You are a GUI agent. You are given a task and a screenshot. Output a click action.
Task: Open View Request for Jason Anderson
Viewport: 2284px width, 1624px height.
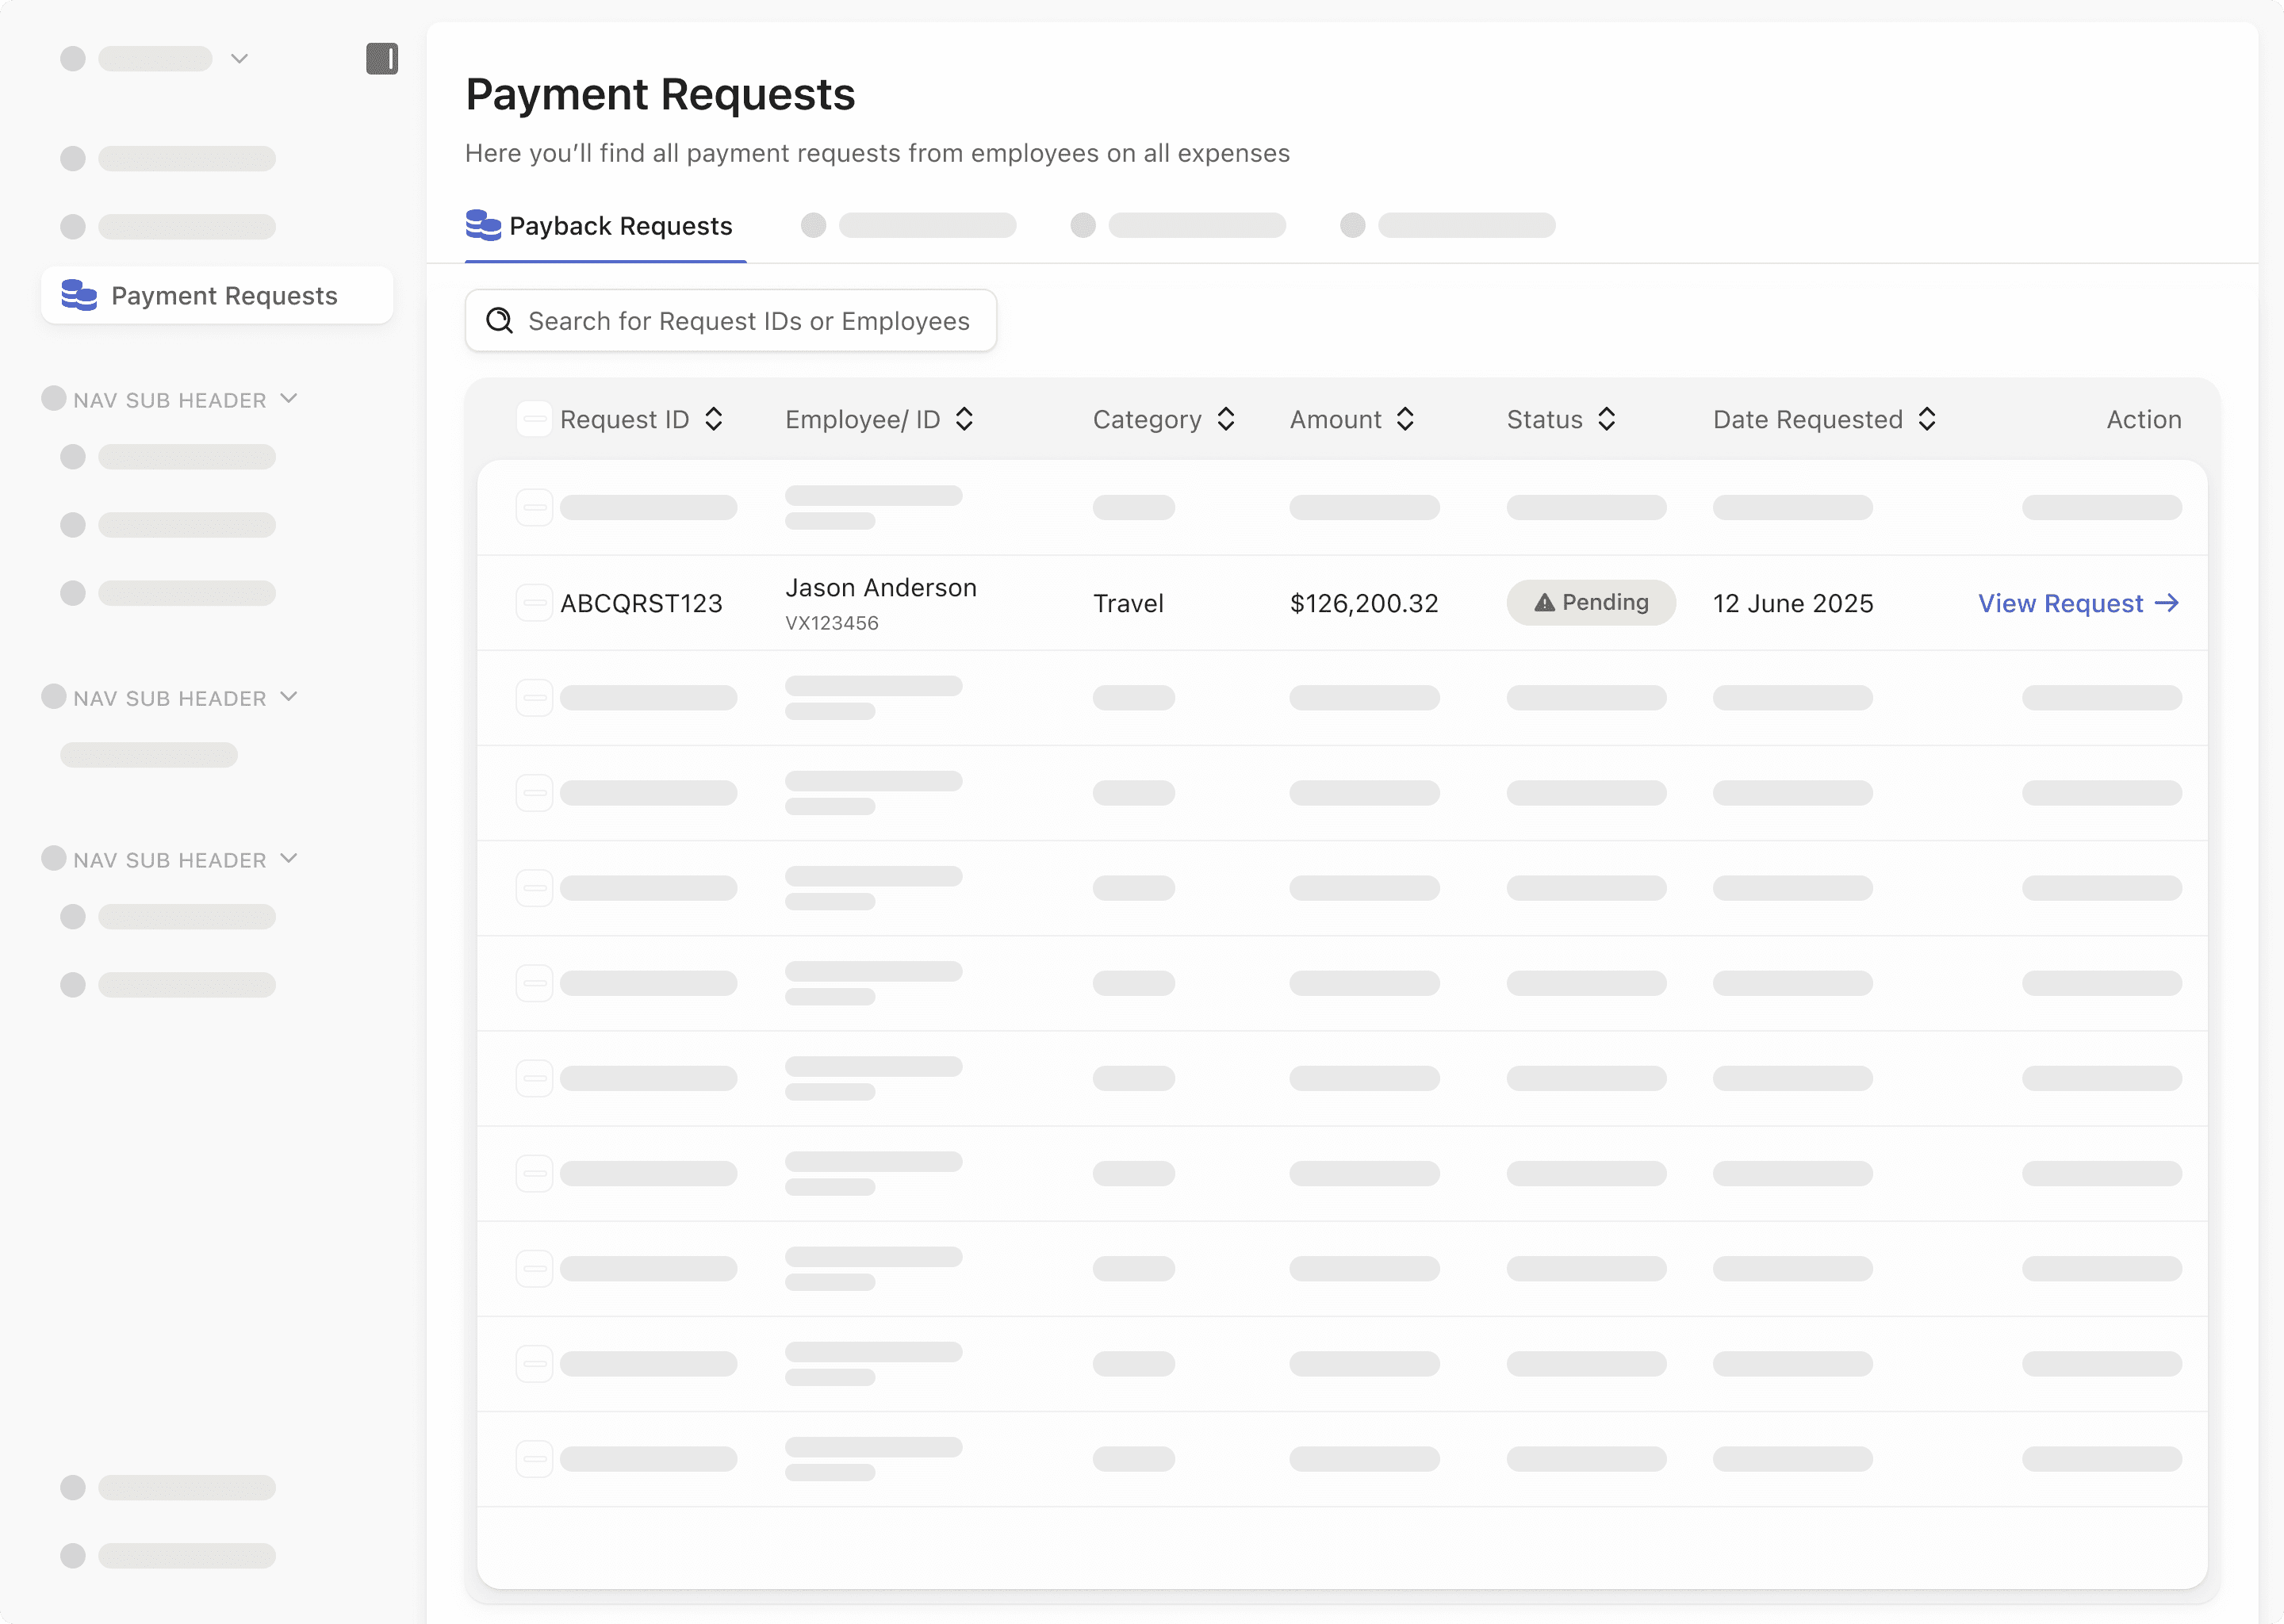[2077, 603]
